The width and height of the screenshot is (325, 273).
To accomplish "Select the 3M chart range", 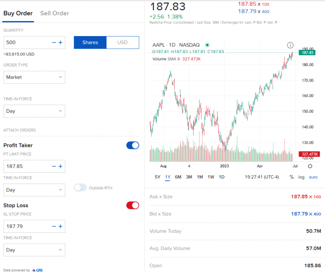I will coord(189,177).
